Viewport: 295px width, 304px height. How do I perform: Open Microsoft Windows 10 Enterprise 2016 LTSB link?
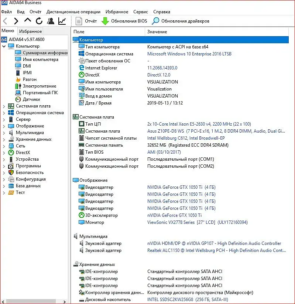(189, 54)
